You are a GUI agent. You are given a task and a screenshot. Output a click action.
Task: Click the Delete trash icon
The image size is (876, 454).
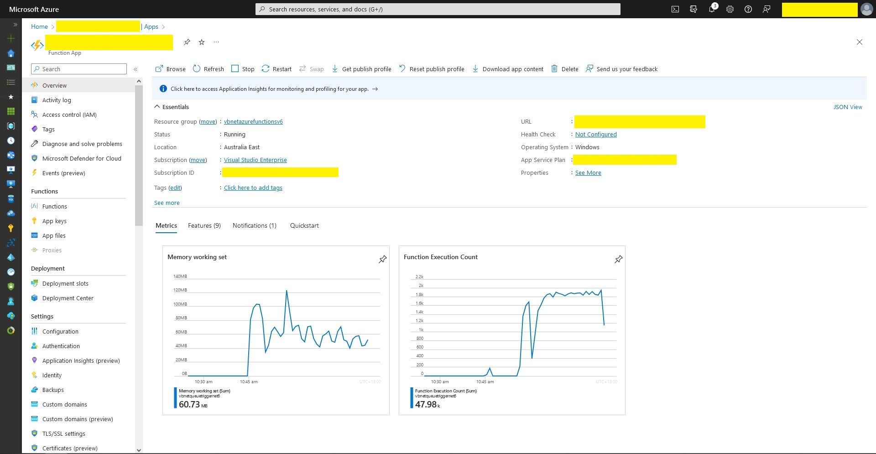coord(554,69)
